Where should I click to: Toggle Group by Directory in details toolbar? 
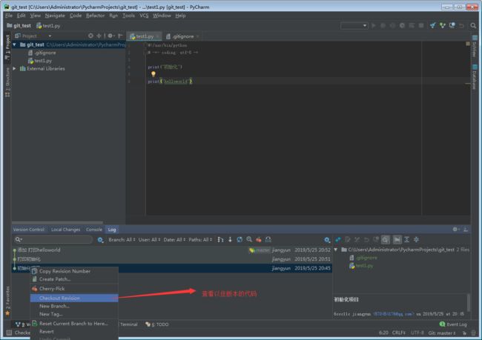(397, 239)
